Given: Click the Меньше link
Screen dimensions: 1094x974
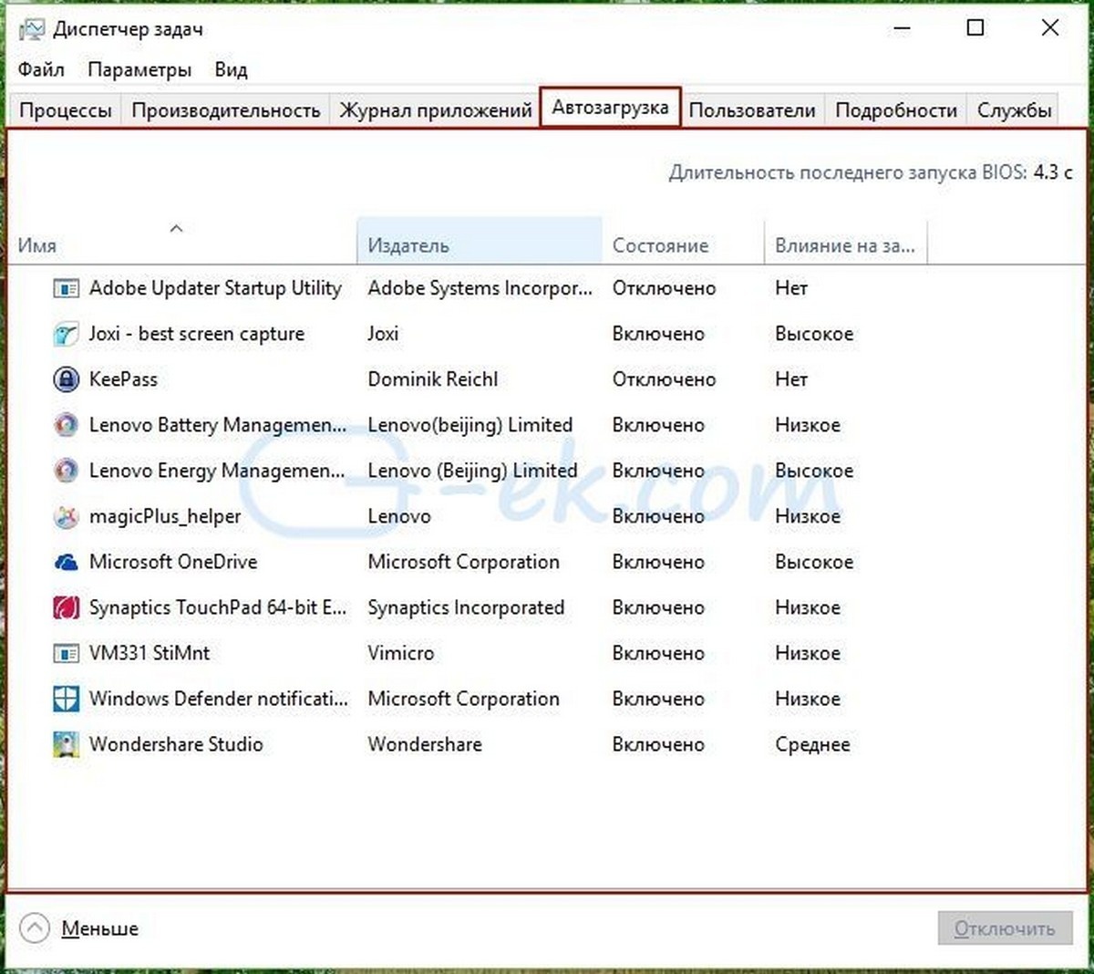Looking at the screenshot, I should pyautogui.click(x=100, y=928).
